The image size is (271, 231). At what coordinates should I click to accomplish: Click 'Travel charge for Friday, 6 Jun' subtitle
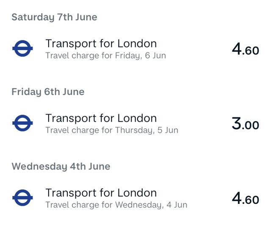(x=106, y=56)
